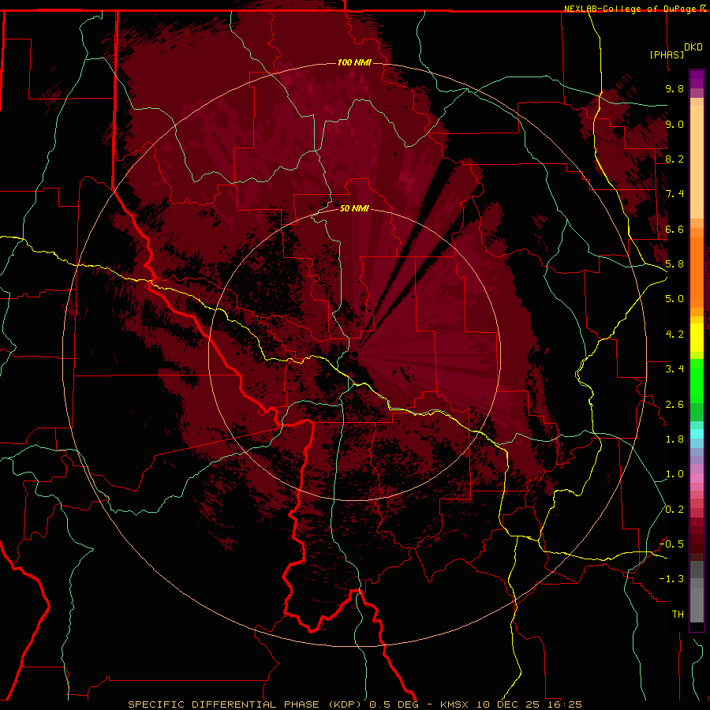Select the bright yellow segment of the color bar
The width and height of the screenshot is (710, 710).
point(697,338)
